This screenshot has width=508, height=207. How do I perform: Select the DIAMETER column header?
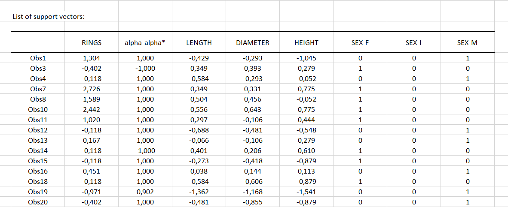pyautogui.click(x=253, y=42)
